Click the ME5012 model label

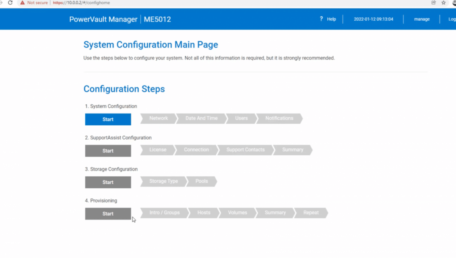tap(157, 19)
